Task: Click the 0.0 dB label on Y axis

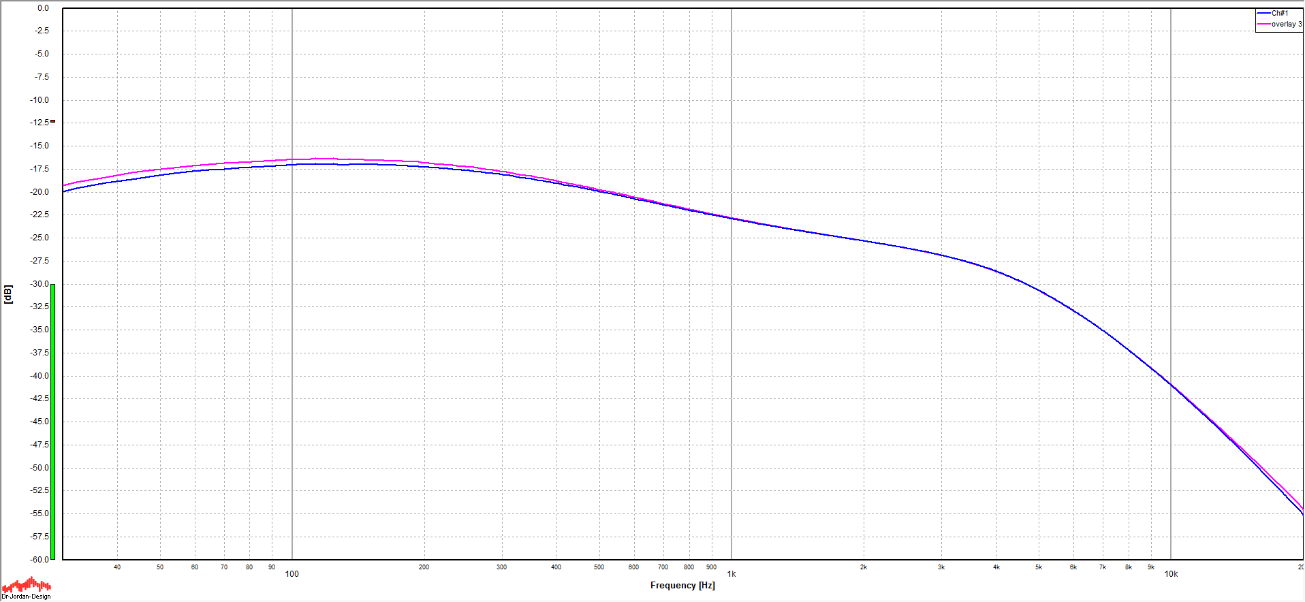Action: tap(43, 8)
